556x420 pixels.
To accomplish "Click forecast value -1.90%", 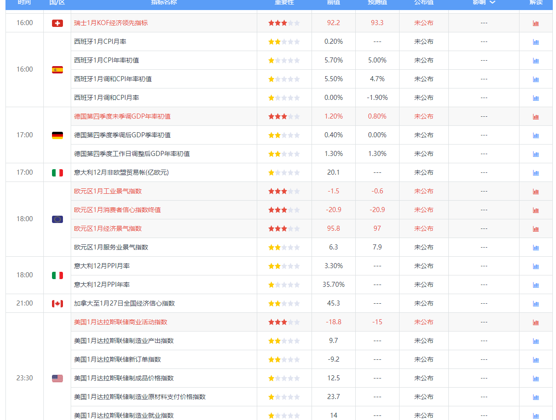I will point(377,98).
